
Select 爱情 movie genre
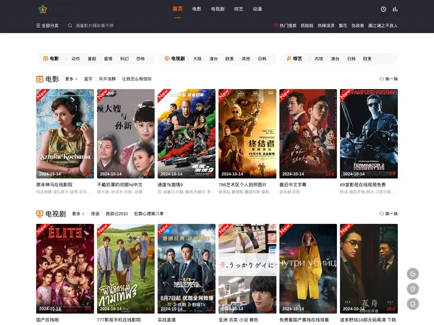pos(108,58)
